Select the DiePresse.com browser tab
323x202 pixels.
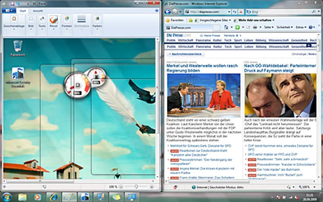(180, 27)
